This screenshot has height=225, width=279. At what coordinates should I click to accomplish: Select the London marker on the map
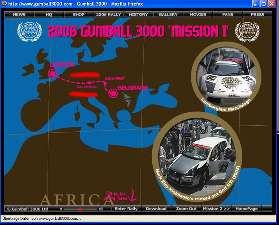(52, 74)
